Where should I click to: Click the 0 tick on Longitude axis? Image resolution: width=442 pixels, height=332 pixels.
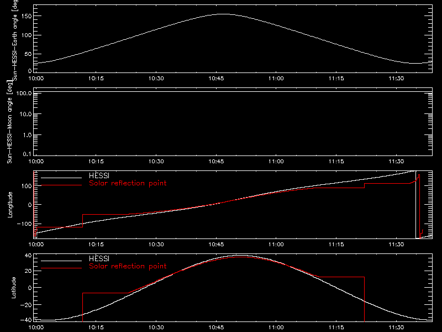(30, 205)
